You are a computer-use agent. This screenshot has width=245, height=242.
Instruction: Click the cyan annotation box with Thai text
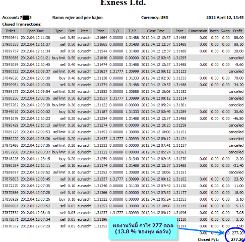point(143,228)
